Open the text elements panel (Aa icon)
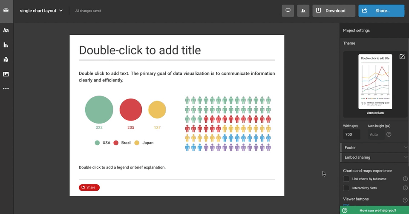This screenshot has width=409, height=214. point(6,30)
